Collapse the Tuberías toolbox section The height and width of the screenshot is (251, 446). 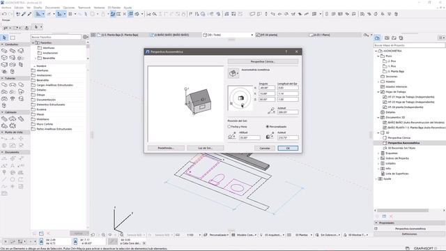click(x=3, y=78)
